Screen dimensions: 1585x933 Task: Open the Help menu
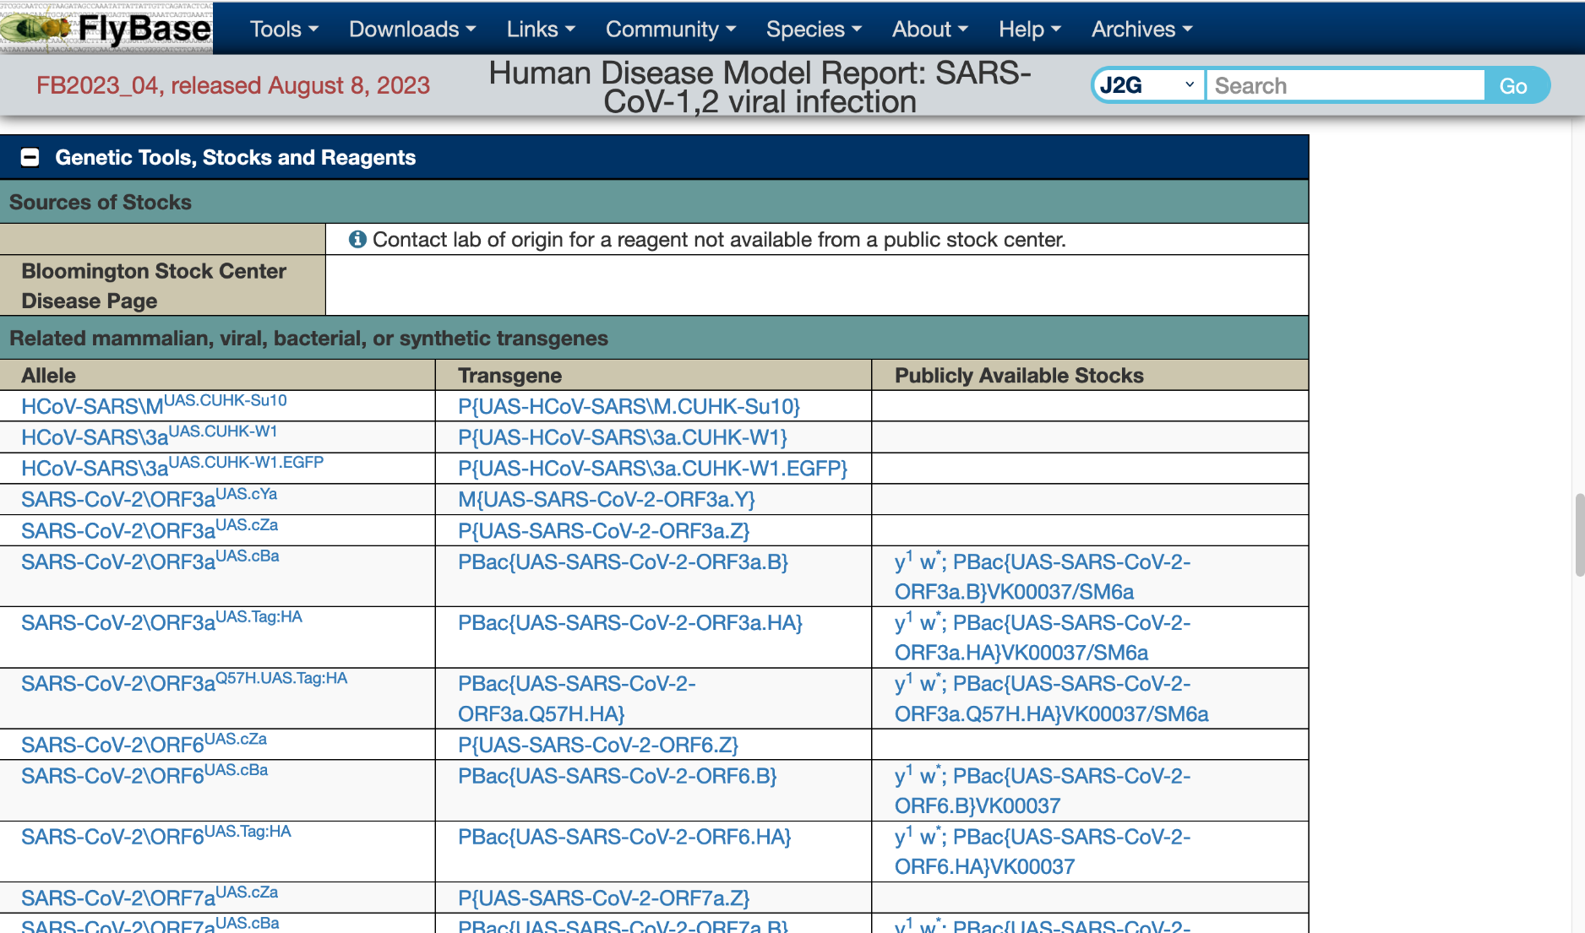1029,29
